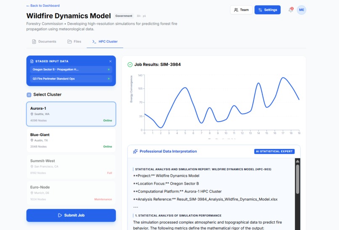Close the Staged Input Data panel
The height and width of the screenshot is (230, 339).
tap(111, 61)
